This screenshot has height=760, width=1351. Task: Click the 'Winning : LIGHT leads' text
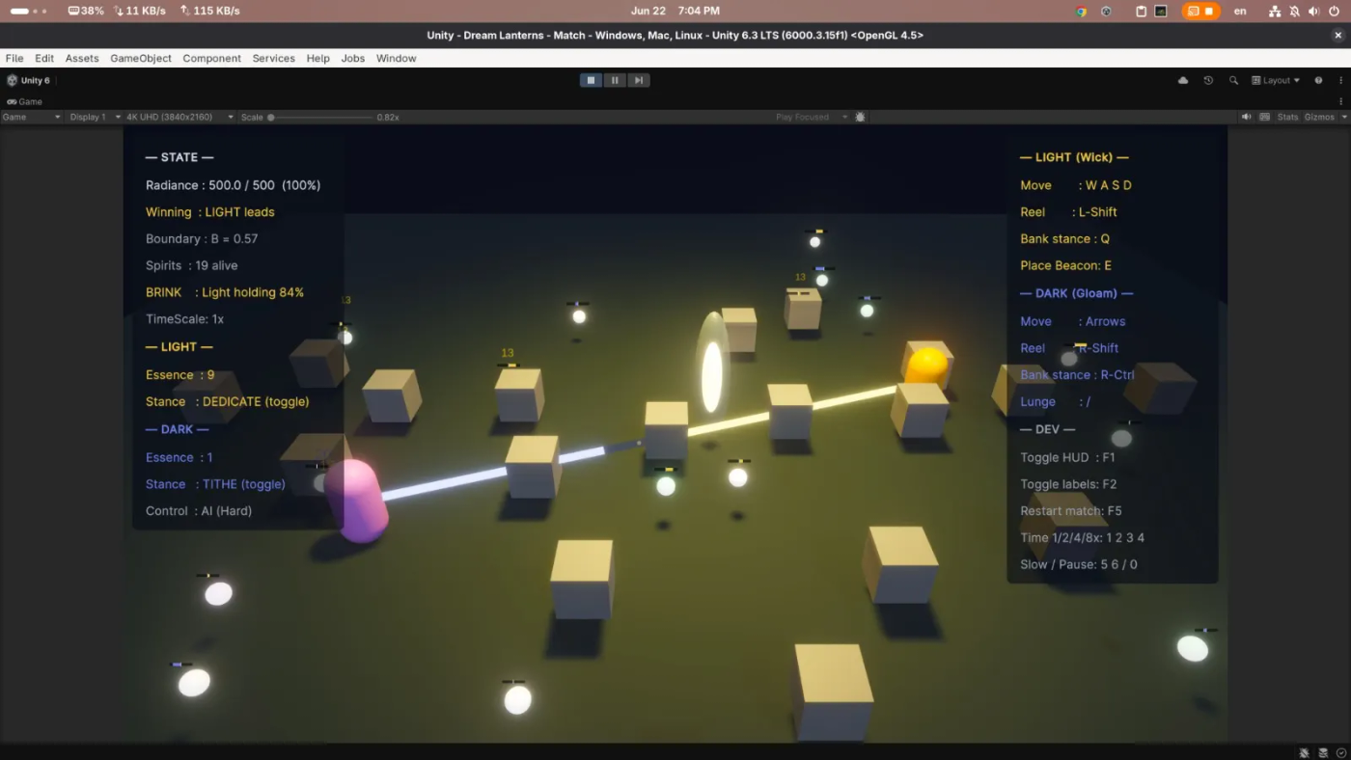click(x=209, y=212)
